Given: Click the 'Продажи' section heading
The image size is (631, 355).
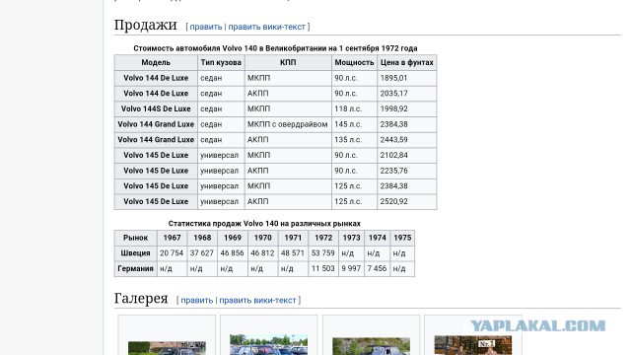Looking at the screenshot, I should 146,25.
